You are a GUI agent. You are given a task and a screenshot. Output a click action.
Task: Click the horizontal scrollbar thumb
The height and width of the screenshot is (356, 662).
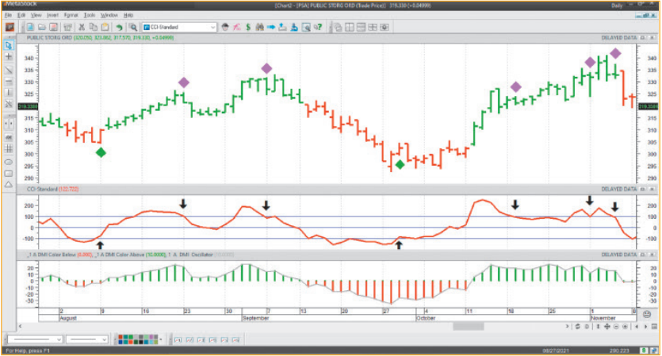[x=469, y=327]
